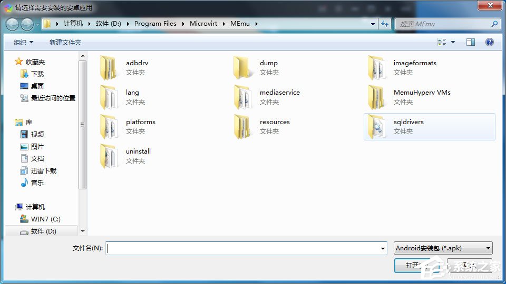The width and height of the screenshot is (506, 284).
Task: Click 新建文件夹 in the toolbar
Action: click(65, 42)
